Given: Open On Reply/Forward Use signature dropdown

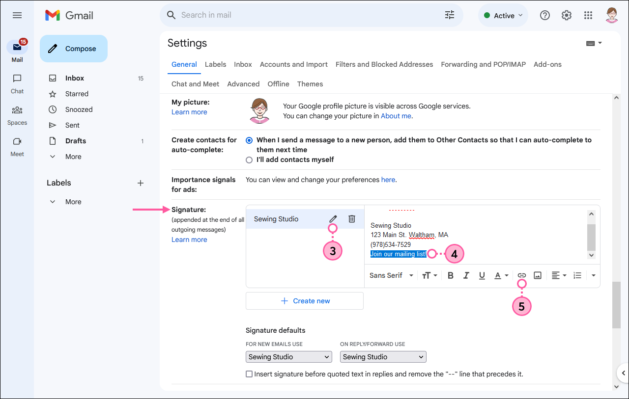Looking at the screenshot, I should pyautogui.click(x=383, y=357).
